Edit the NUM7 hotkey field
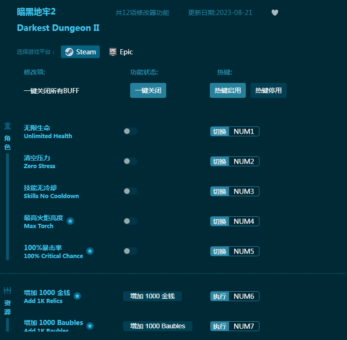This screenshot has height=340, width=347. point(244,326)
